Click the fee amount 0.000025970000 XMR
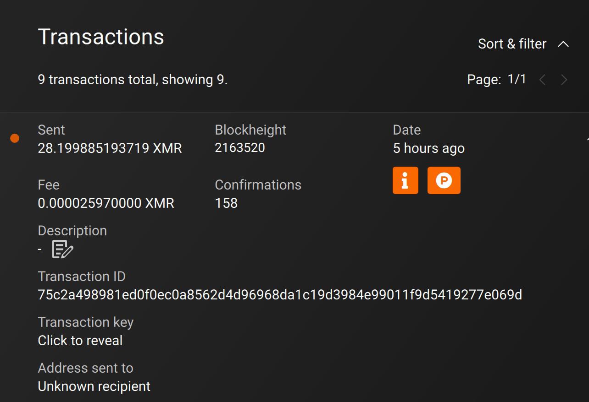 [x=106, y=203]
